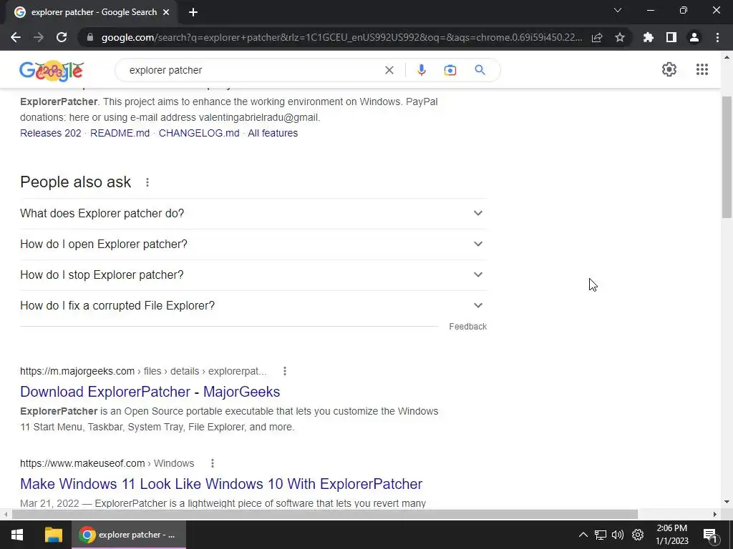This screenshot has height=549, width=733.
Task: Click the forward navigation arrow
Action: coord(39,37)
